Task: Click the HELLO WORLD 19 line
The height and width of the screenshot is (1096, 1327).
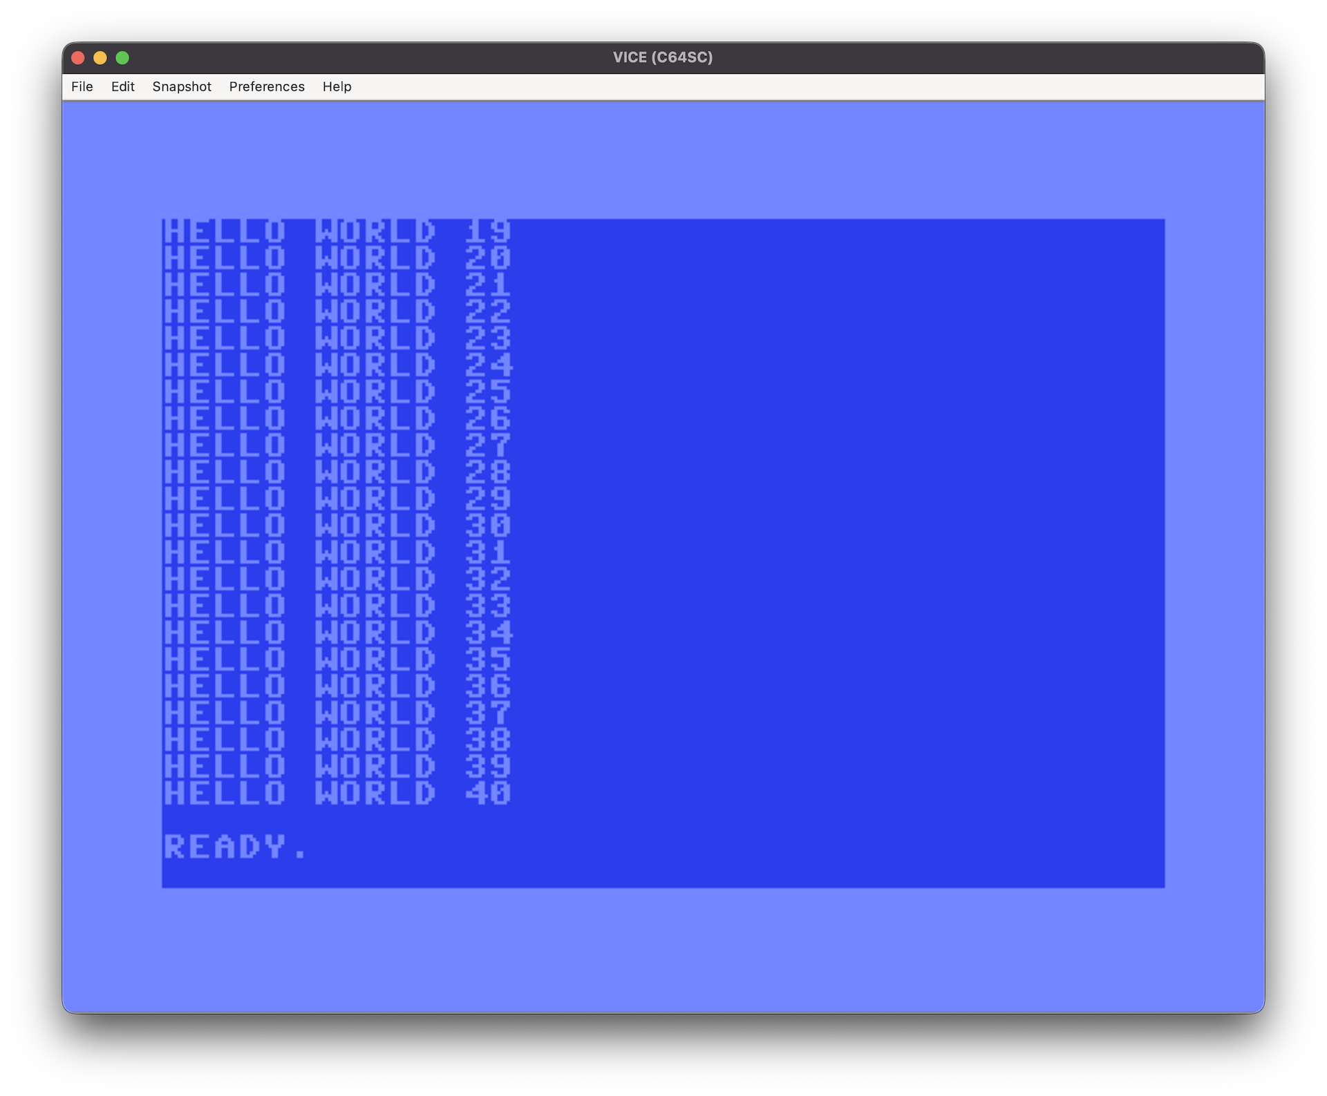Action: 337,231
